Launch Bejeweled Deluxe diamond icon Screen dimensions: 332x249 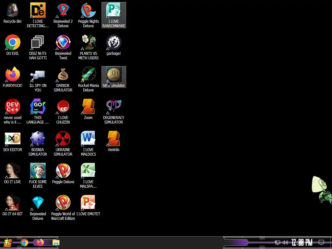click(x=38, y=208)
